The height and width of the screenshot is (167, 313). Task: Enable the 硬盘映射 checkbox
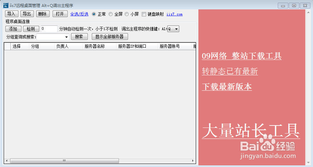tap(144, 14)
